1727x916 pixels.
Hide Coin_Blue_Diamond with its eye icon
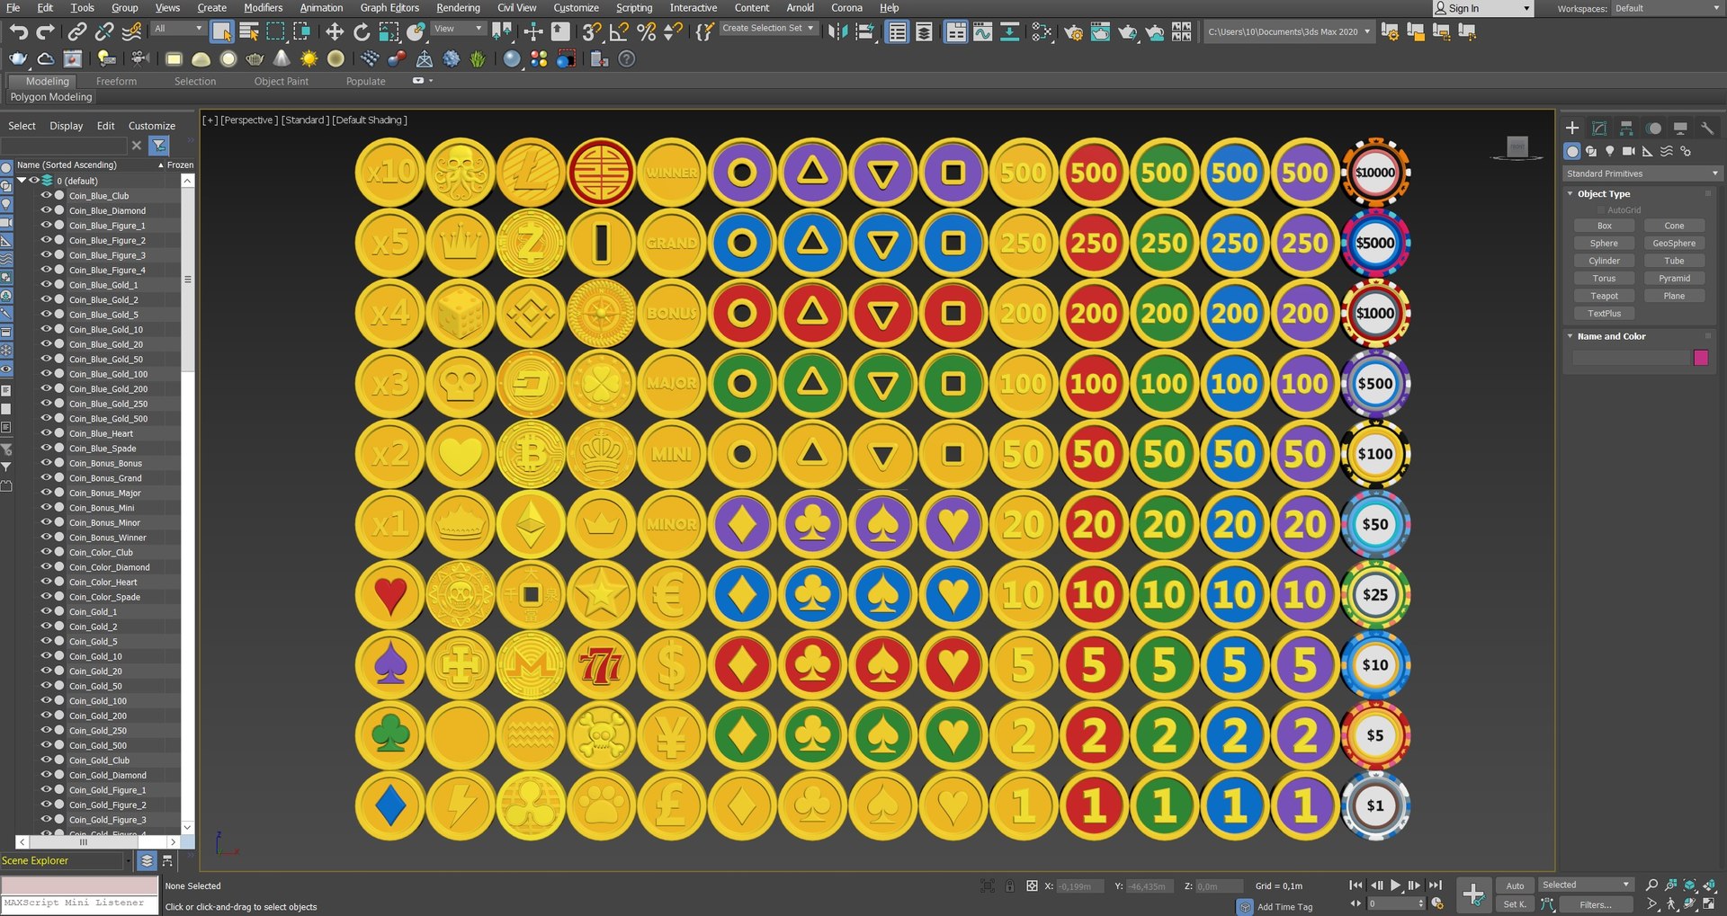point(46,210)
